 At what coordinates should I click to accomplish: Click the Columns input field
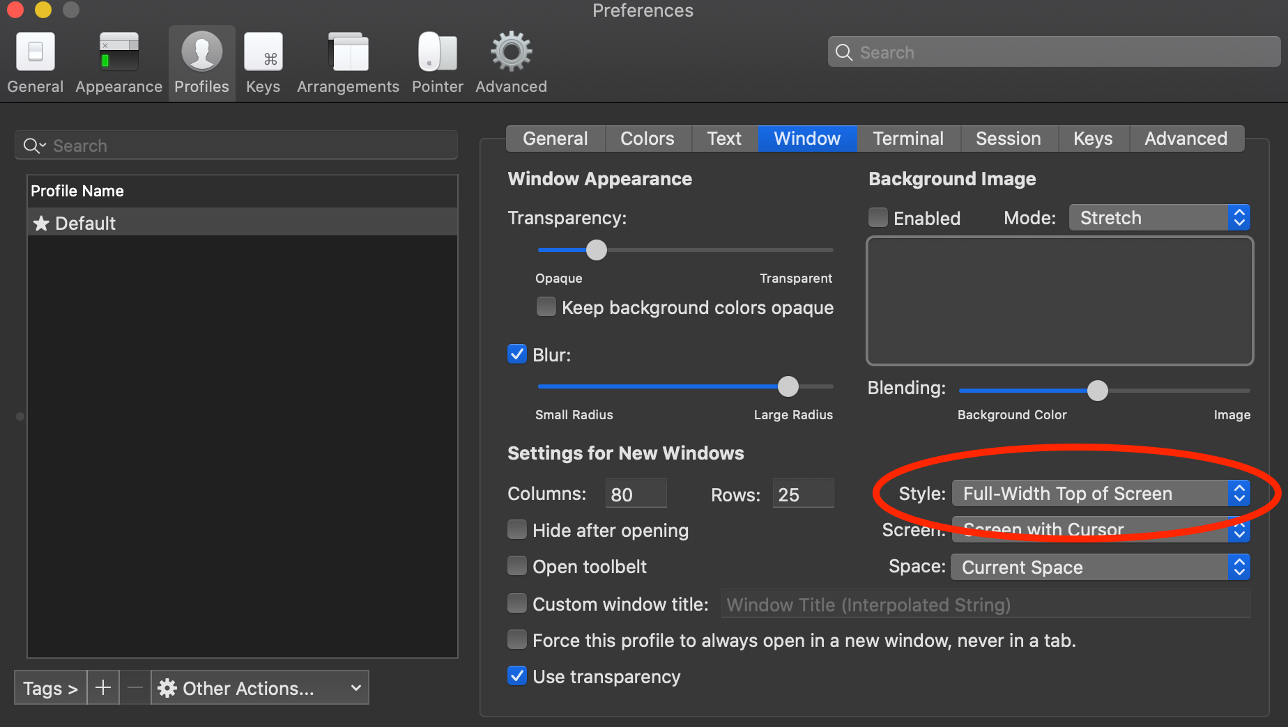(636, 494)
